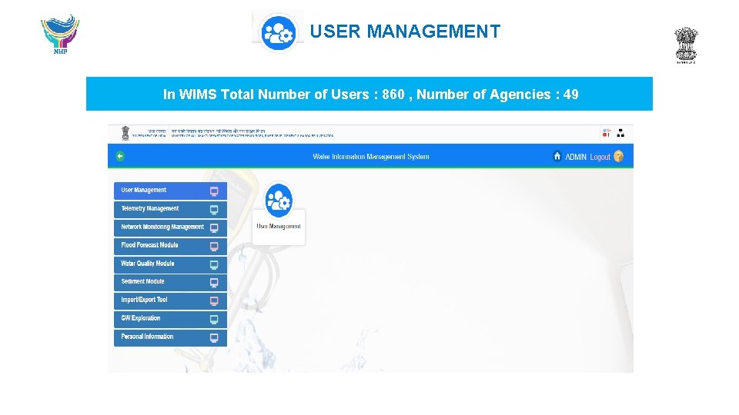
Task: Open help question mark icon
Action: (x=618, y=156)
